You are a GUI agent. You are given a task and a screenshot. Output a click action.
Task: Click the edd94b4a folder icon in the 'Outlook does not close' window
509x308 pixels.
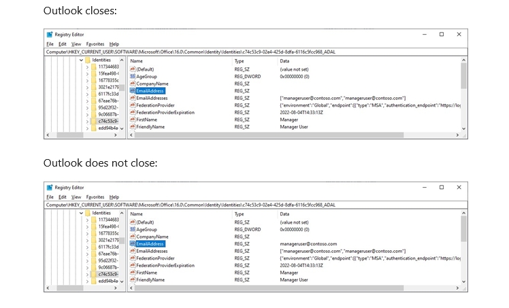(x=94, y=281)
